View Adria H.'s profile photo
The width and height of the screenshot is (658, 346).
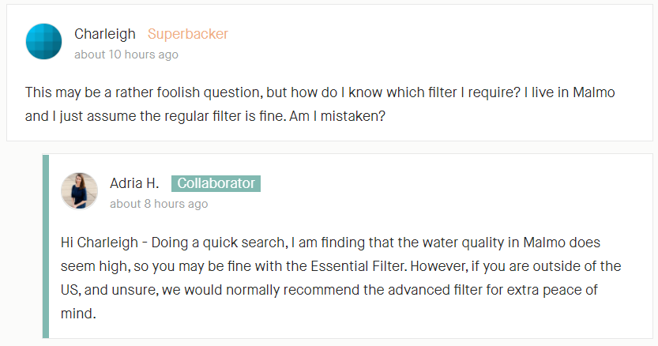coord(79,190)
